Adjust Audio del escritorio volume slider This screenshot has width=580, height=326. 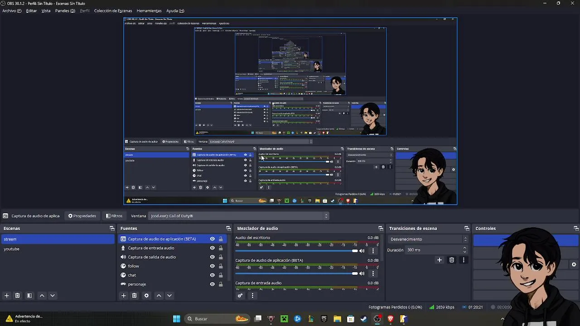click(297, 251)
